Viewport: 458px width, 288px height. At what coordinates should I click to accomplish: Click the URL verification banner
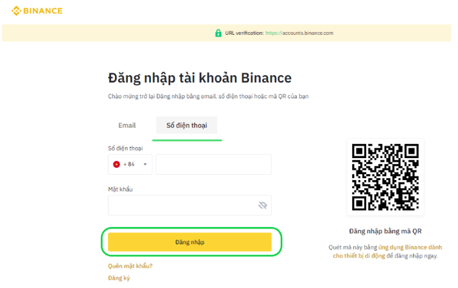[x=226, y=33]
